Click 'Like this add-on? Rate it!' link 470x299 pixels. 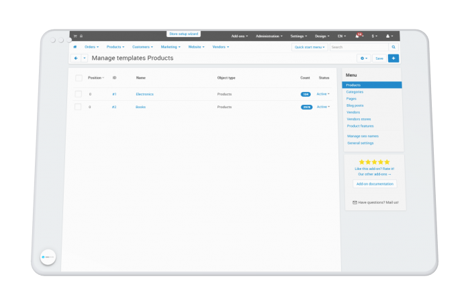(x=375, y=169)
